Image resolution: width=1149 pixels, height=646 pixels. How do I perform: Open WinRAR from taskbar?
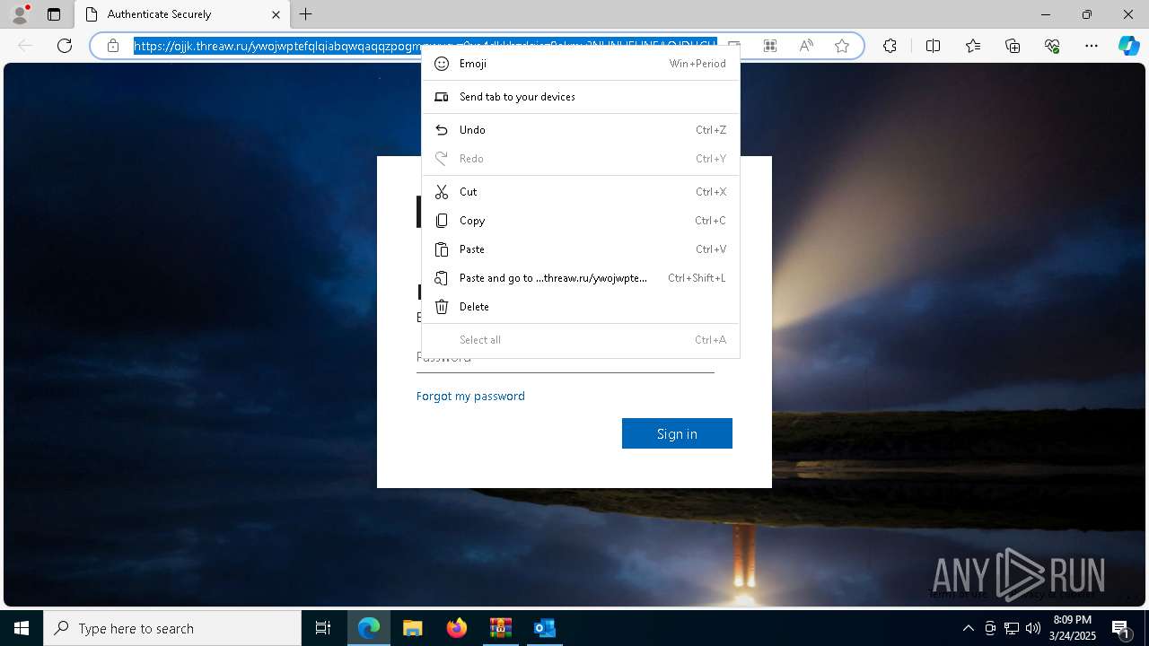pos(500,628)
